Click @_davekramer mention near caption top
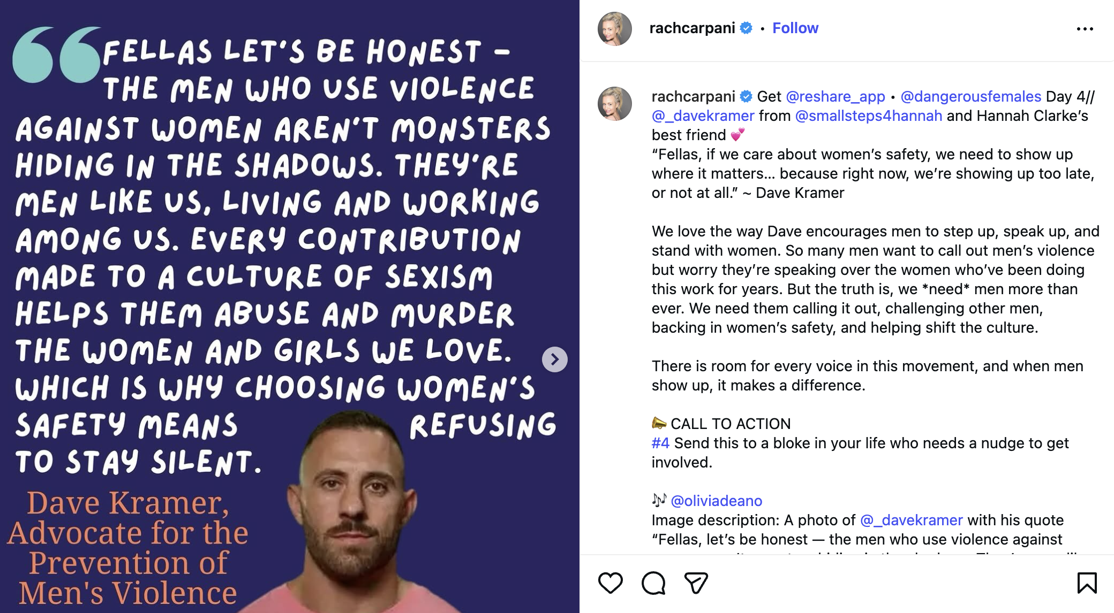Viewport: 1114px width, 613px height. (x=703, y=116)
